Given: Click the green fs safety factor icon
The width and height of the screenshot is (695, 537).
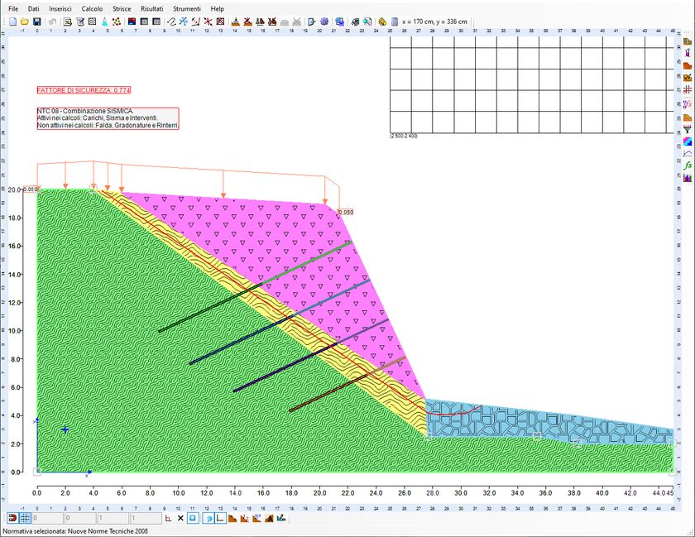Looking at the screenshot, I should click(x=687, y=165).
